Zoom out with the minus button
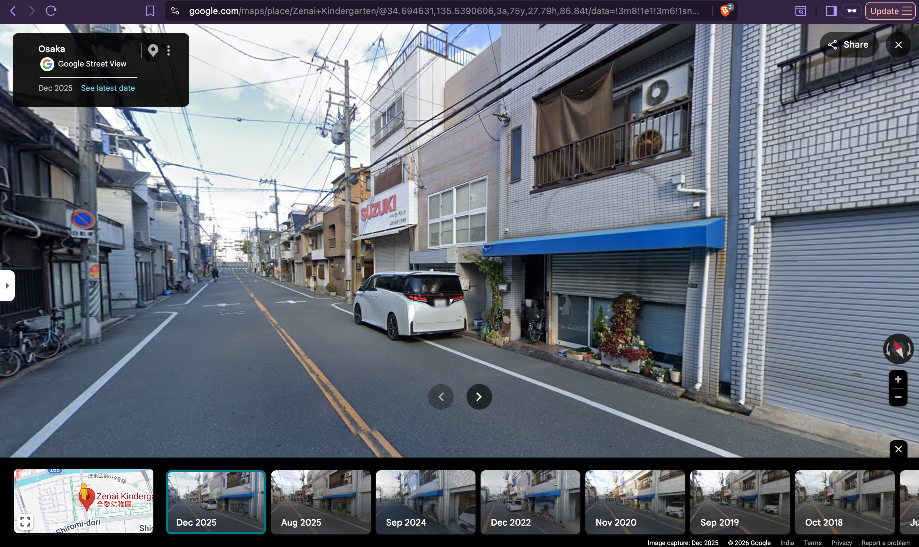The image size is (919, 547). click(x=898, y=397)
